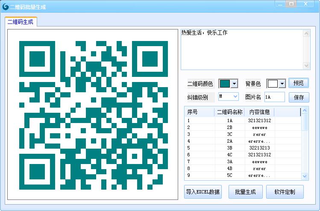Click the teal 二维码颜色 color swatch

(x=225, y=84)
